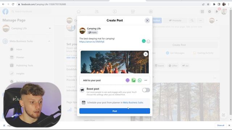
Task: Click the Learn How link
Action: (90, 120)
